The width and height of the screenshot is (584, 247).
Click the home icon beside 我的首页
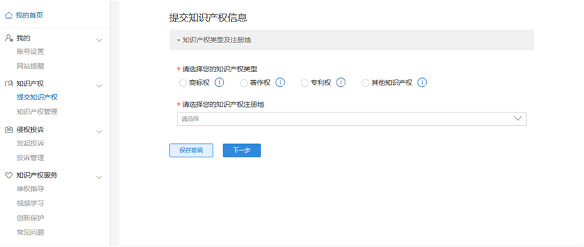(9, 15)
